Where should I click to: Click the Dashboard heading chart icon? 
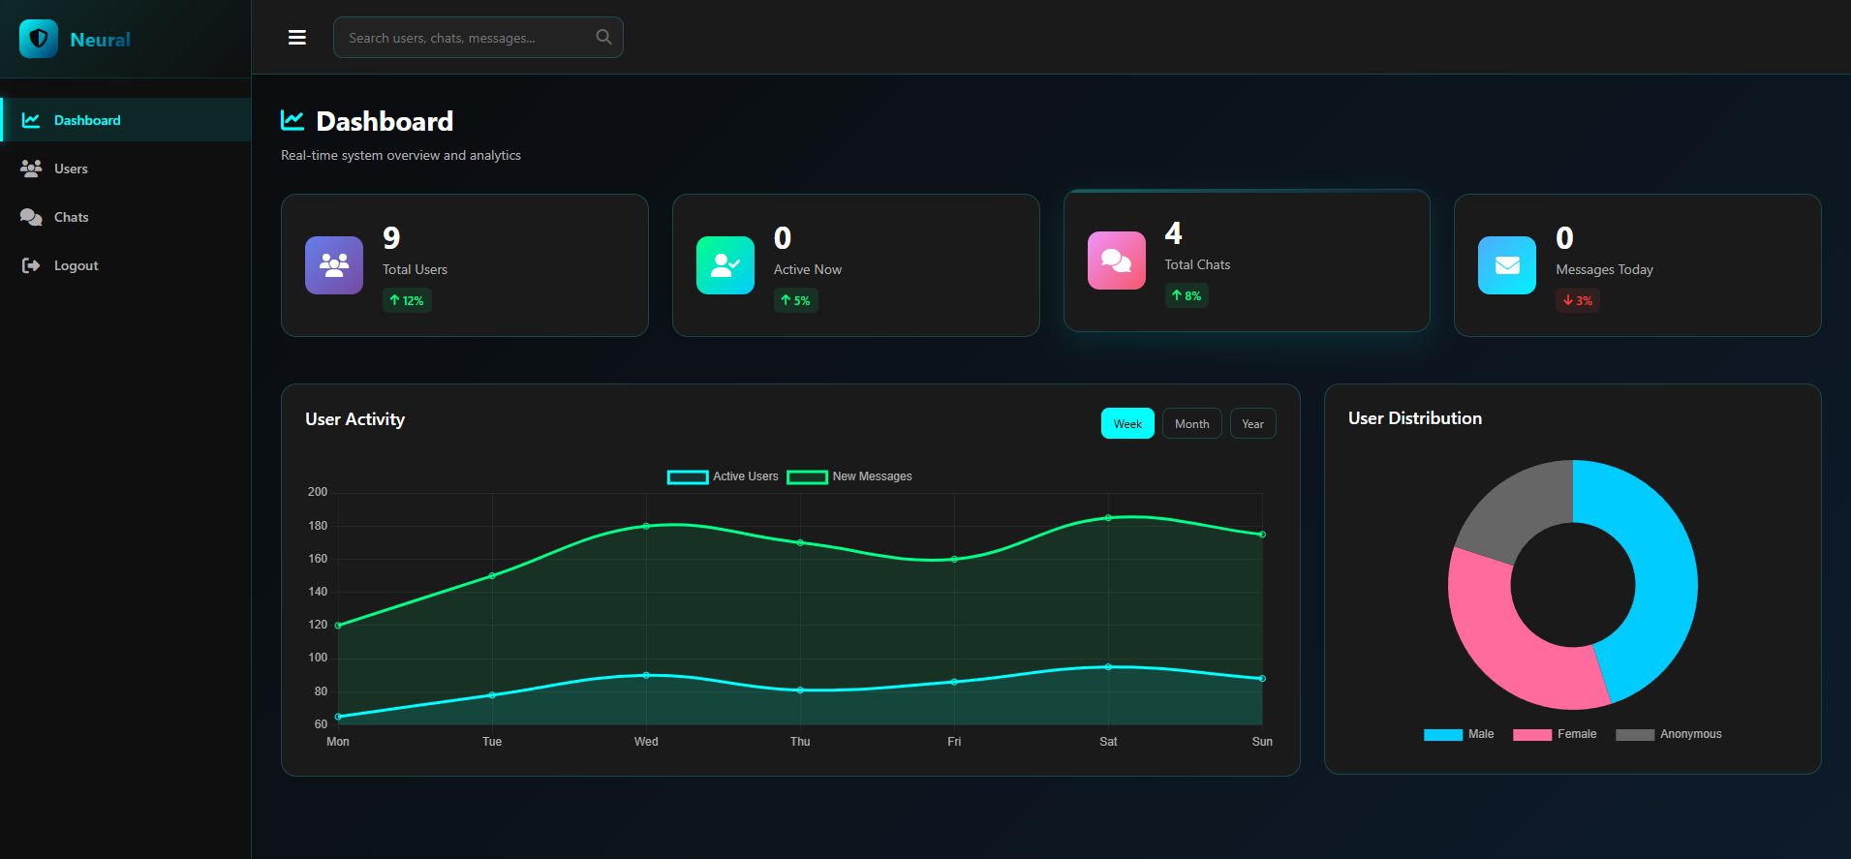(293, 120)
